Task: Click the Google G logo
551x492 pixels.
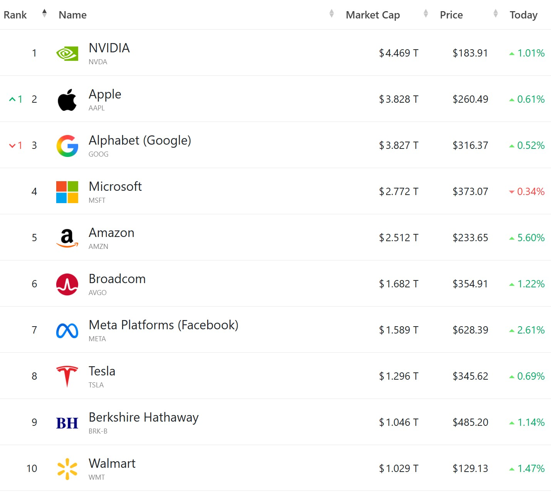Action: [67, 146]
